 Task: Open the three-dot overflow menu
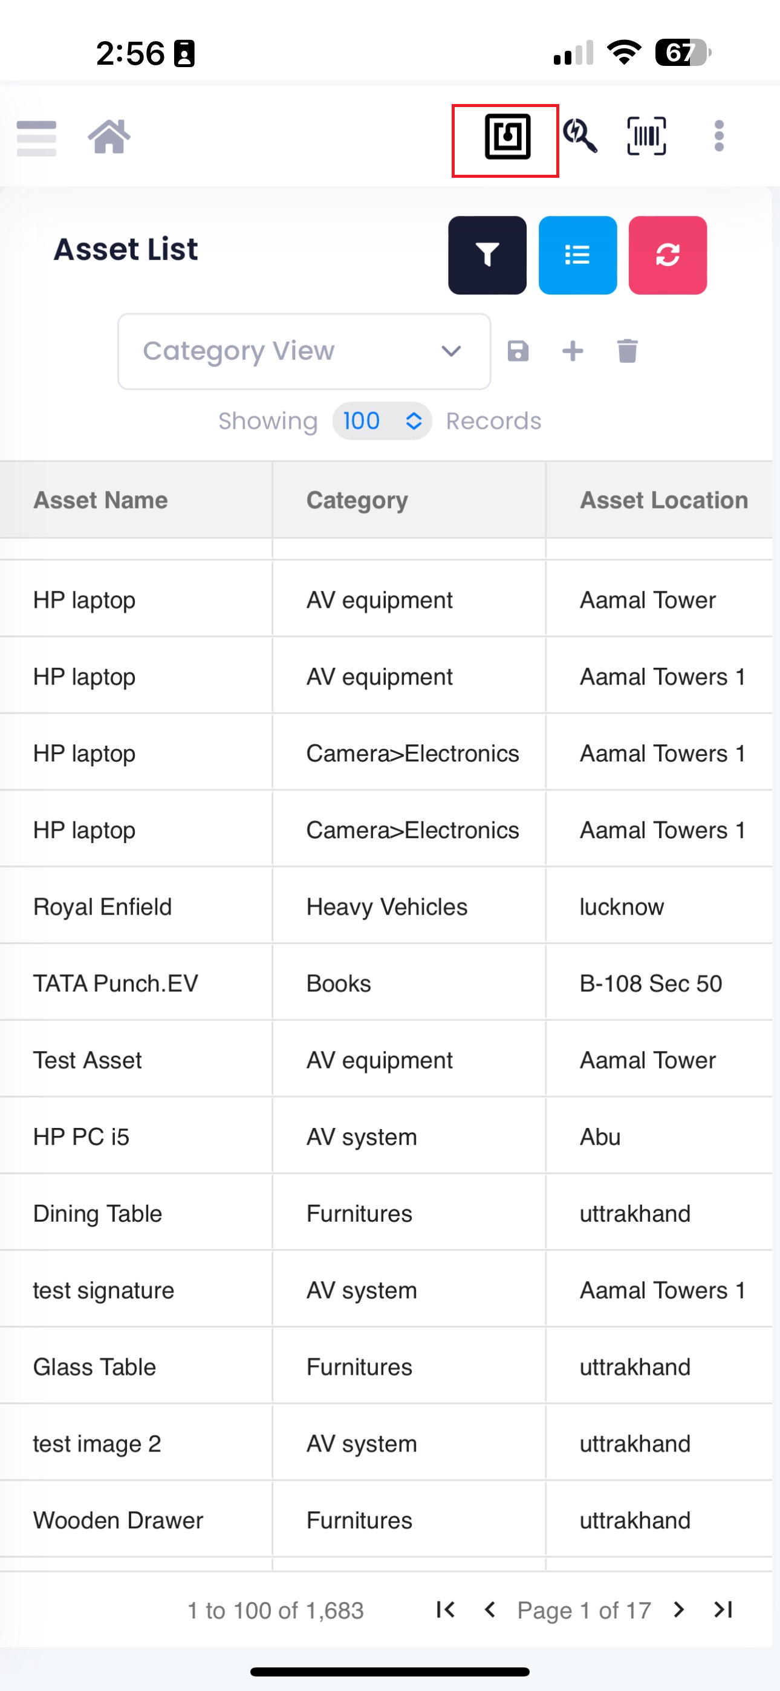(719, 136)
